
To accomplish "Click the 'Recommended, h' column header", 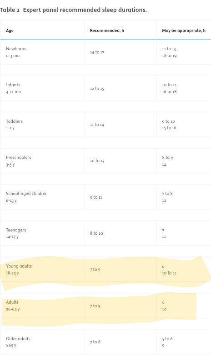I will [107, 31].
